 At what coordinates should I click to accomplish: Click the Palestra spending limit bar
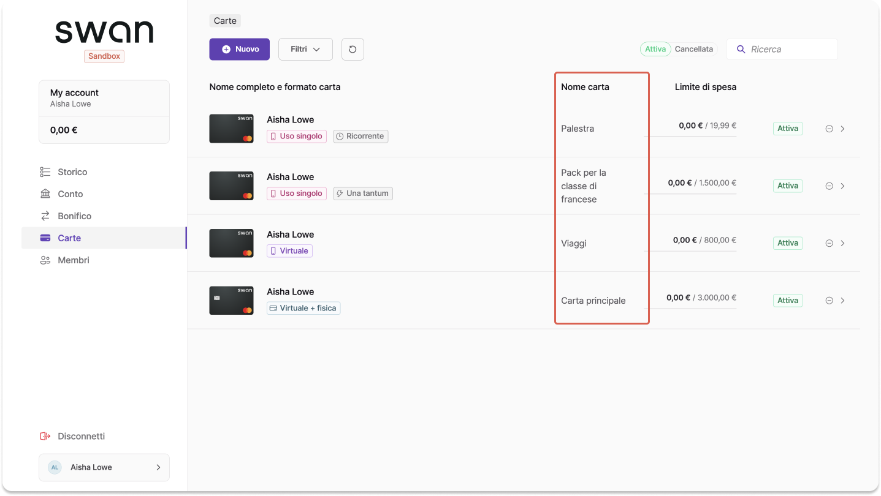coord(690,136)
